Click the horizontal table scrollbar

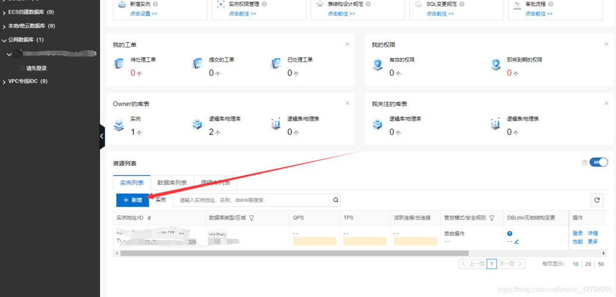pos(294,254)
